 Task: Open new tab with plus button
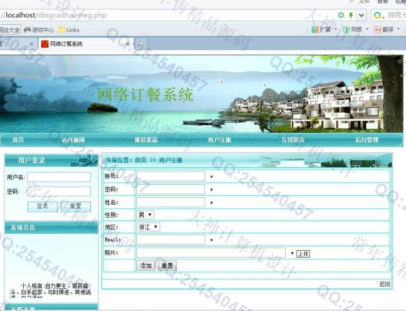(141, 44)
